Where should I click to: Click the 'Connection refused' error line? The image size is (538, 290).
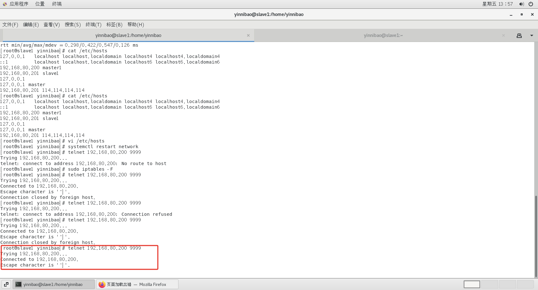86,214
